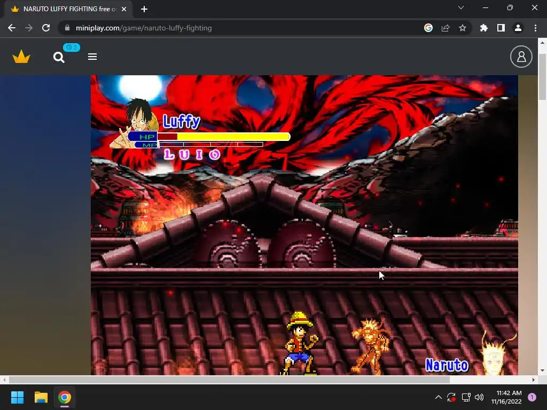Image resolution: width=547 pixels, height=410 pixels.
Task: Reload the page with refresh icon
Action: coord(46,28)
